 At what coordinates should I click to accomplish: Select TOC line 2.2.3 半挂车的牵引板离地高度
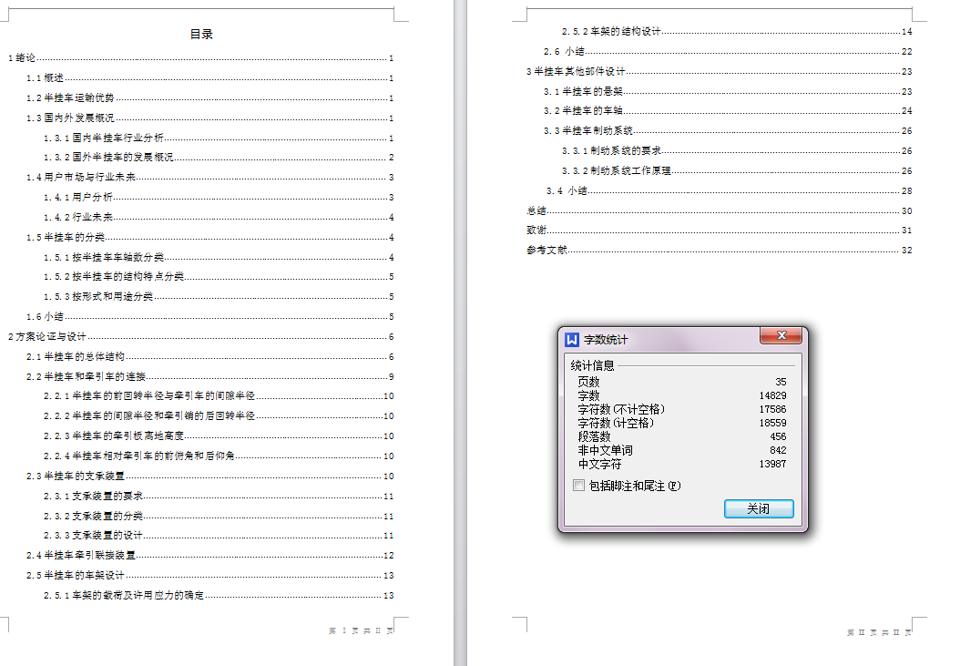tap(219, 435)
